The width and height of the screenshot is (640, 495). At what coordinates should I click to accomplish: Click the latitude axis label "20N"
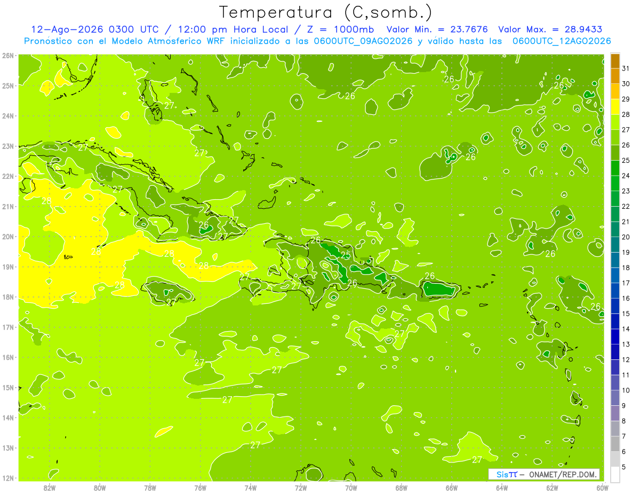point(8,237)
